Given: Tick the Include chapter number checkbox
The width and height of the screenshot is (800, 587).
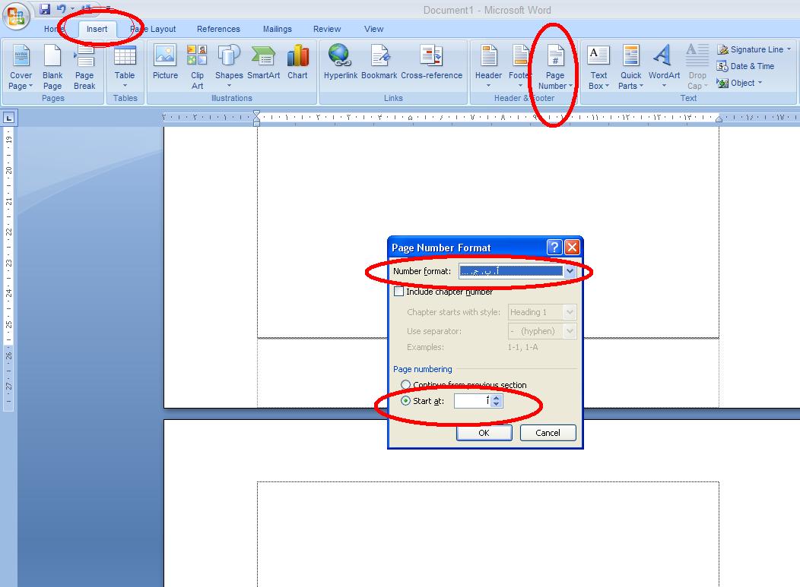Looking at the screenshot, I should (x=399, y=292).
